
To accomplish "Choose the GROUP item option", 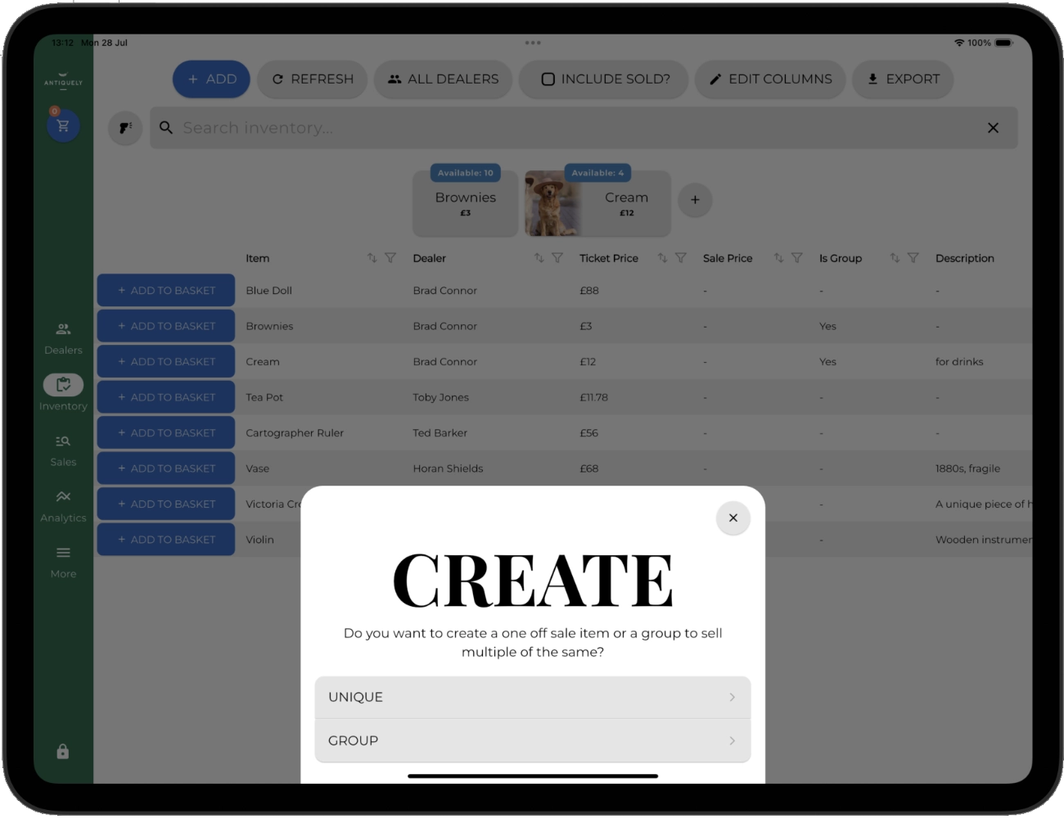I will click(x=533, y=740).
